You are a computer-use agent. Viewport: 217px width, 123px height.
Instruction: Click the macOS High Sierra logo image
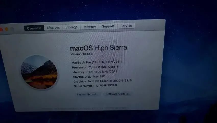(39, 72)
